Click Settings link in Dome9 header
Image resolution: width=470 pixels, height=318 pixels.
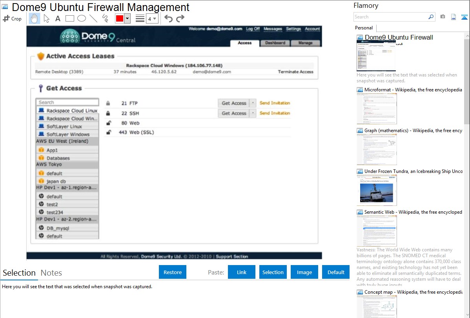293,29
